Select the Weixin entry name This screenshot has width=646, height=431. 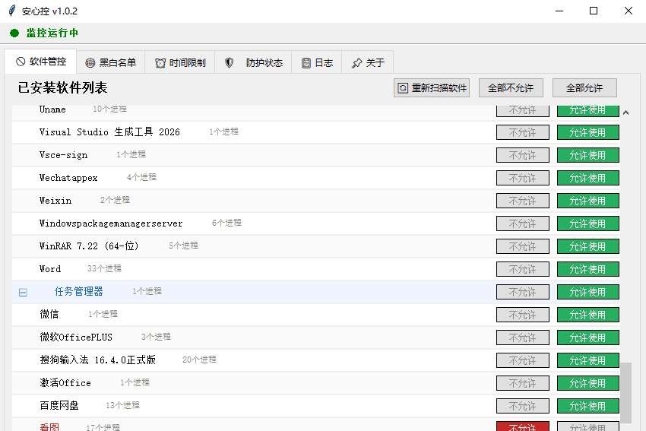(x=55, y=200)
